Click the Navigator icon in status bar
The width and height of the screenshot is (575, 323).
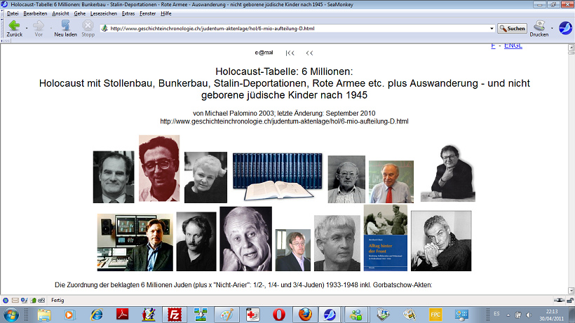point(6,301)
